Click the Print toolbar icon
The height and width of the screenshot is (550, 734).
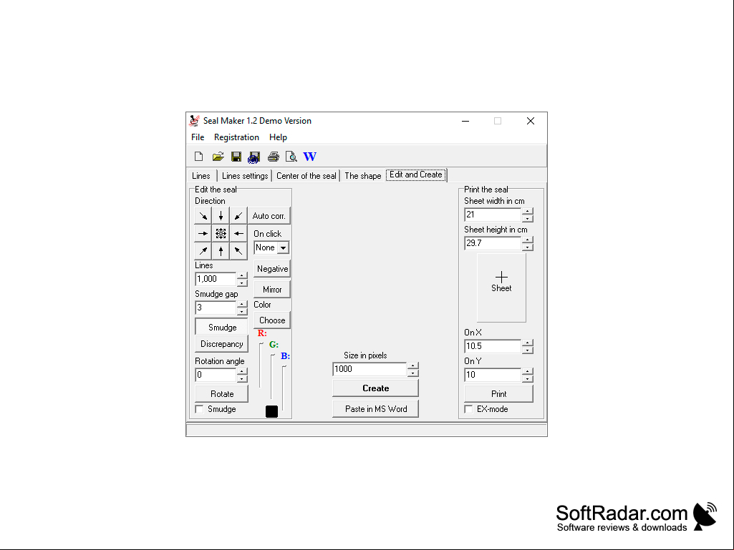(274, 156)
